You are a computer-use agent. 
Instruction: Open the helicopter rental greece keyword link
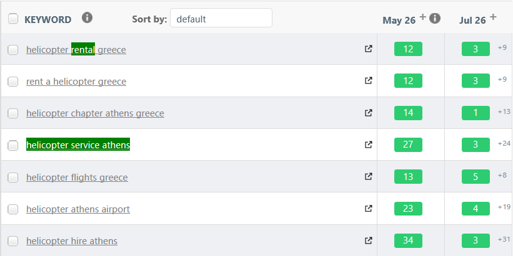(76, 50)
